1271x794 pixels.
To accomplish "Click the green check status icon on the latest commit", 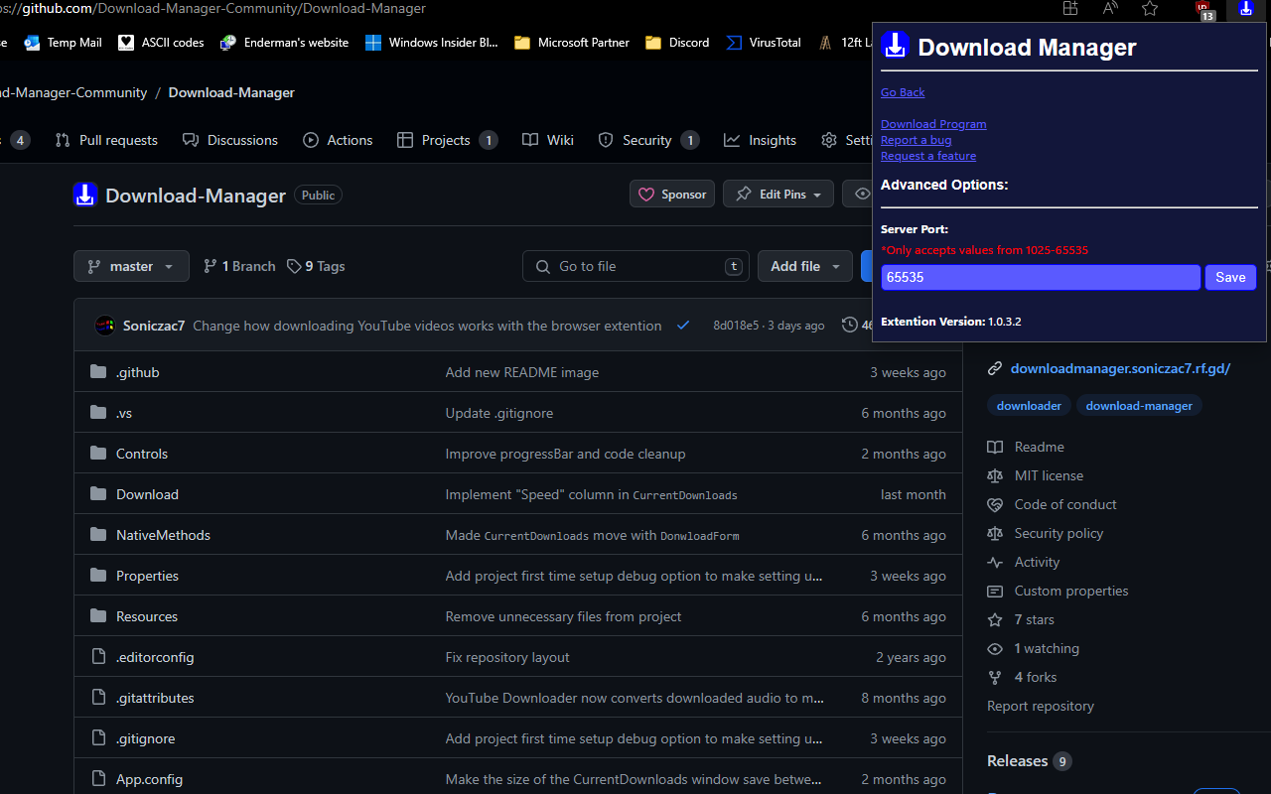I will [683, 326].
